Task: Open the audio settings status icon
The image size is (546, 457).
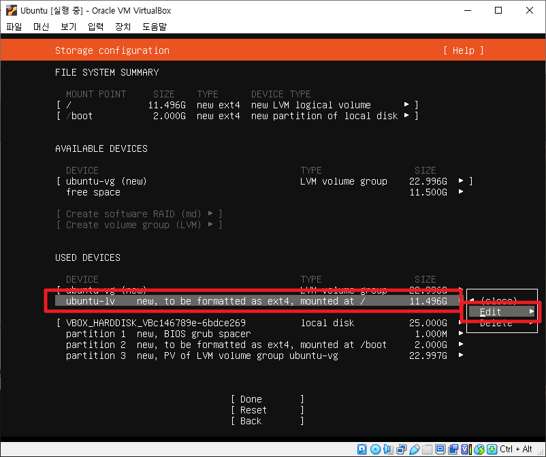Action: (388, 450)
